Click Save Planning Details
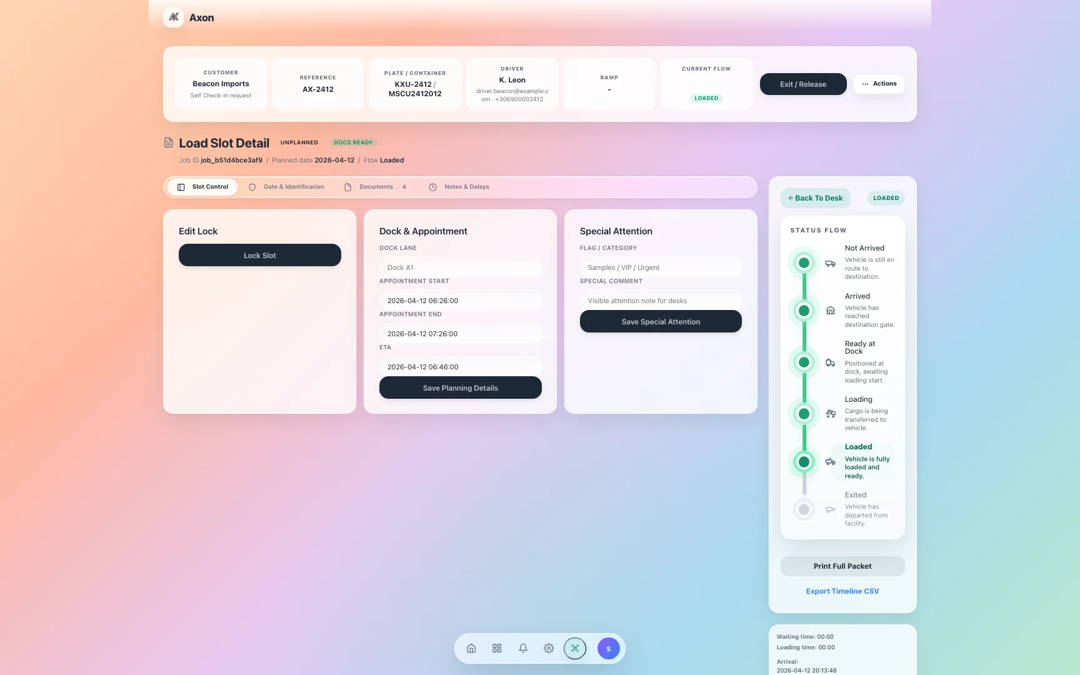 click(x=461, y=387)
